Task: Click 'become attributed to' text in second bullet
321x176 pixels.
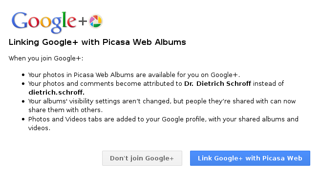Action: [x=149, y=83]
